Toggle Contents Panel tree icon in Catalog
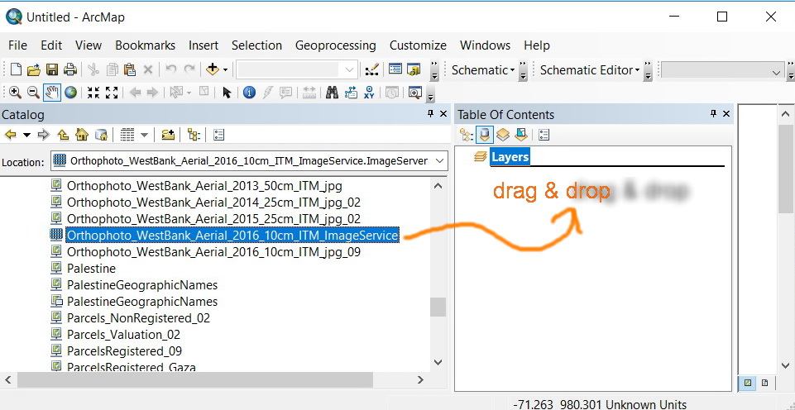 coord(194,134)
